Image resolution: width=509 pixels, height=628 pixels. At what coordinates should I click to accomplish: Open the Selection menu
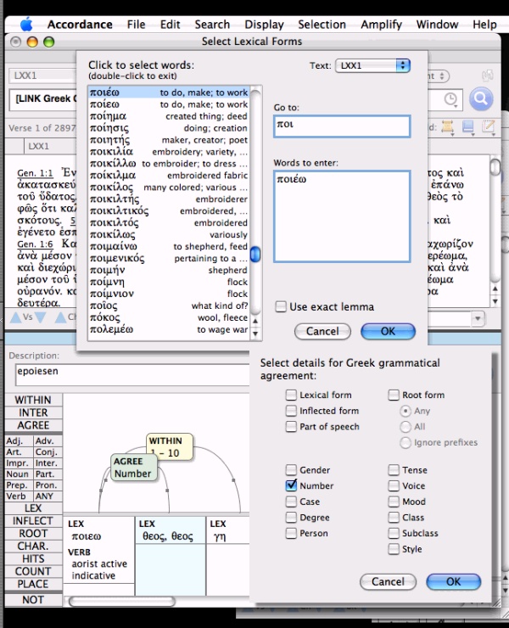coord(322,25)
